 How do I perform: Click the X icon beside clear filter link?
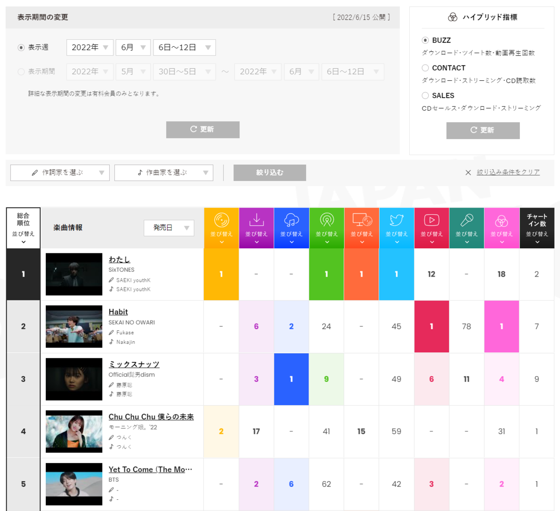468,173
